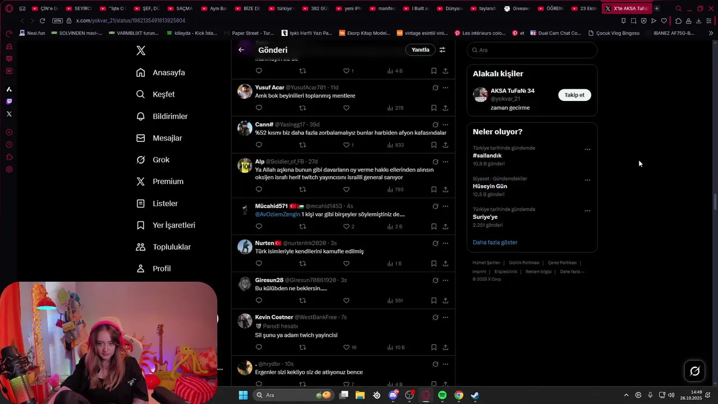This screenshot has height=404, width=718.
Task: Like Cann# reply
Action: [346, 145]
